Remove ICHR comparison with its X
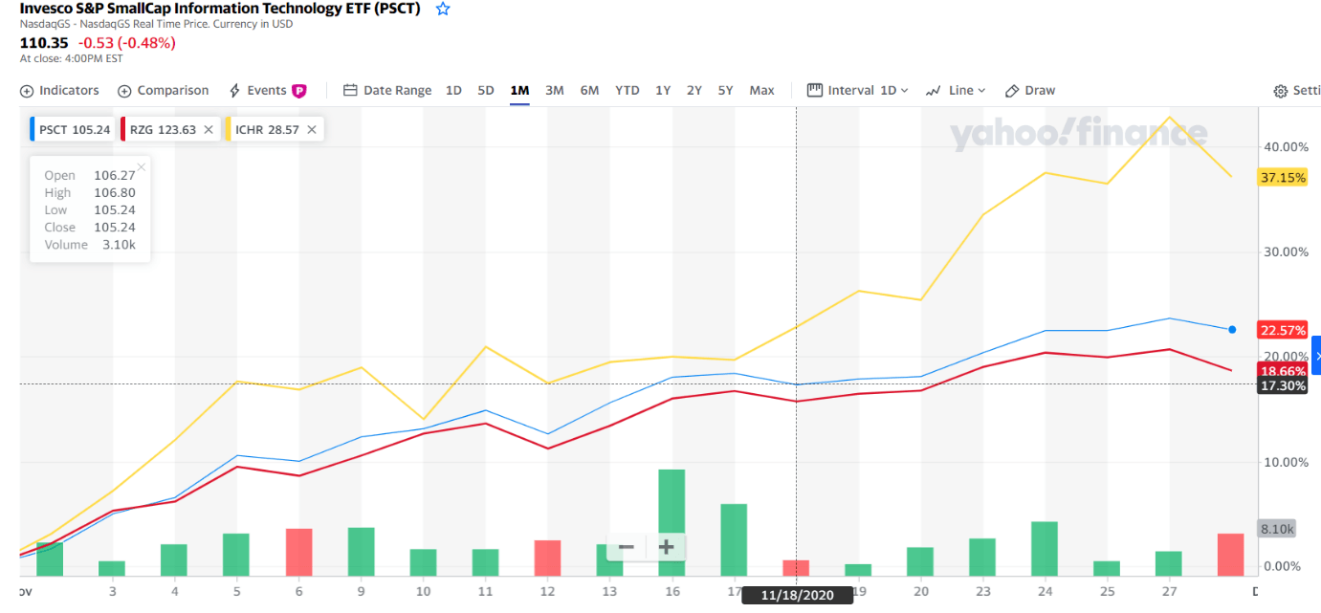 (x=312, y=129)
